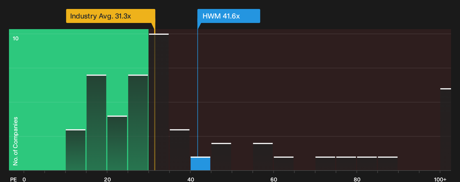The image size is (460, 182).
Task: Click the bar at 60-65 PE
Action: pos(284,164)
